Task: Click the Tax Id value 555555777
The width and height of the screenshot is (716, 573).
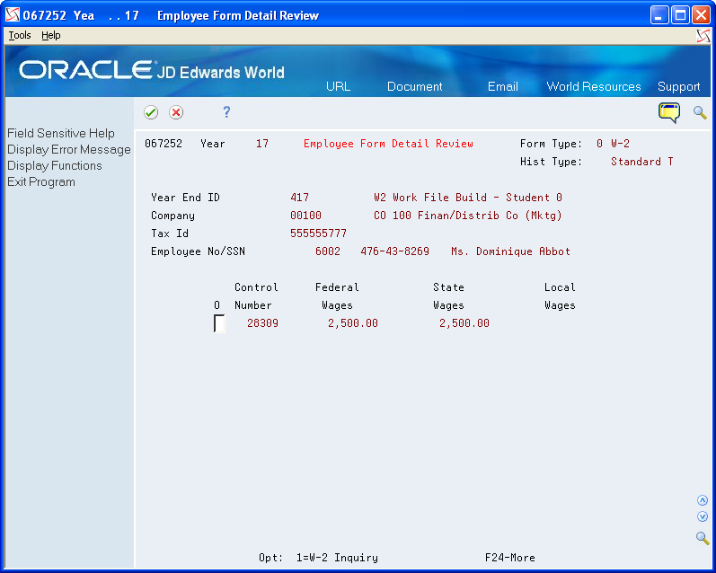Action: pyautogui.click(x=318, y=234)
